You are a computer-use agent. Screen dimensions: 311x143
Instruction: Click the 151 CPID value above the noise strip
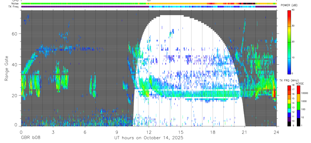click(x=149, y=1)
